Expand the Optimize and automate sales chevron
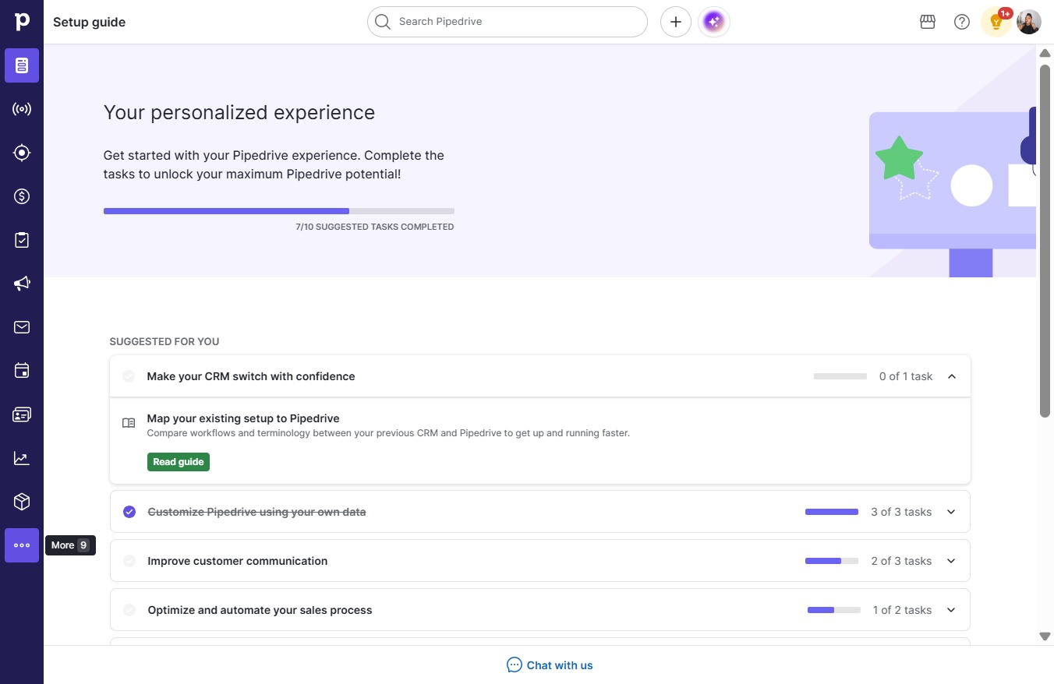 pyautogui.click(x=951, y=610)
